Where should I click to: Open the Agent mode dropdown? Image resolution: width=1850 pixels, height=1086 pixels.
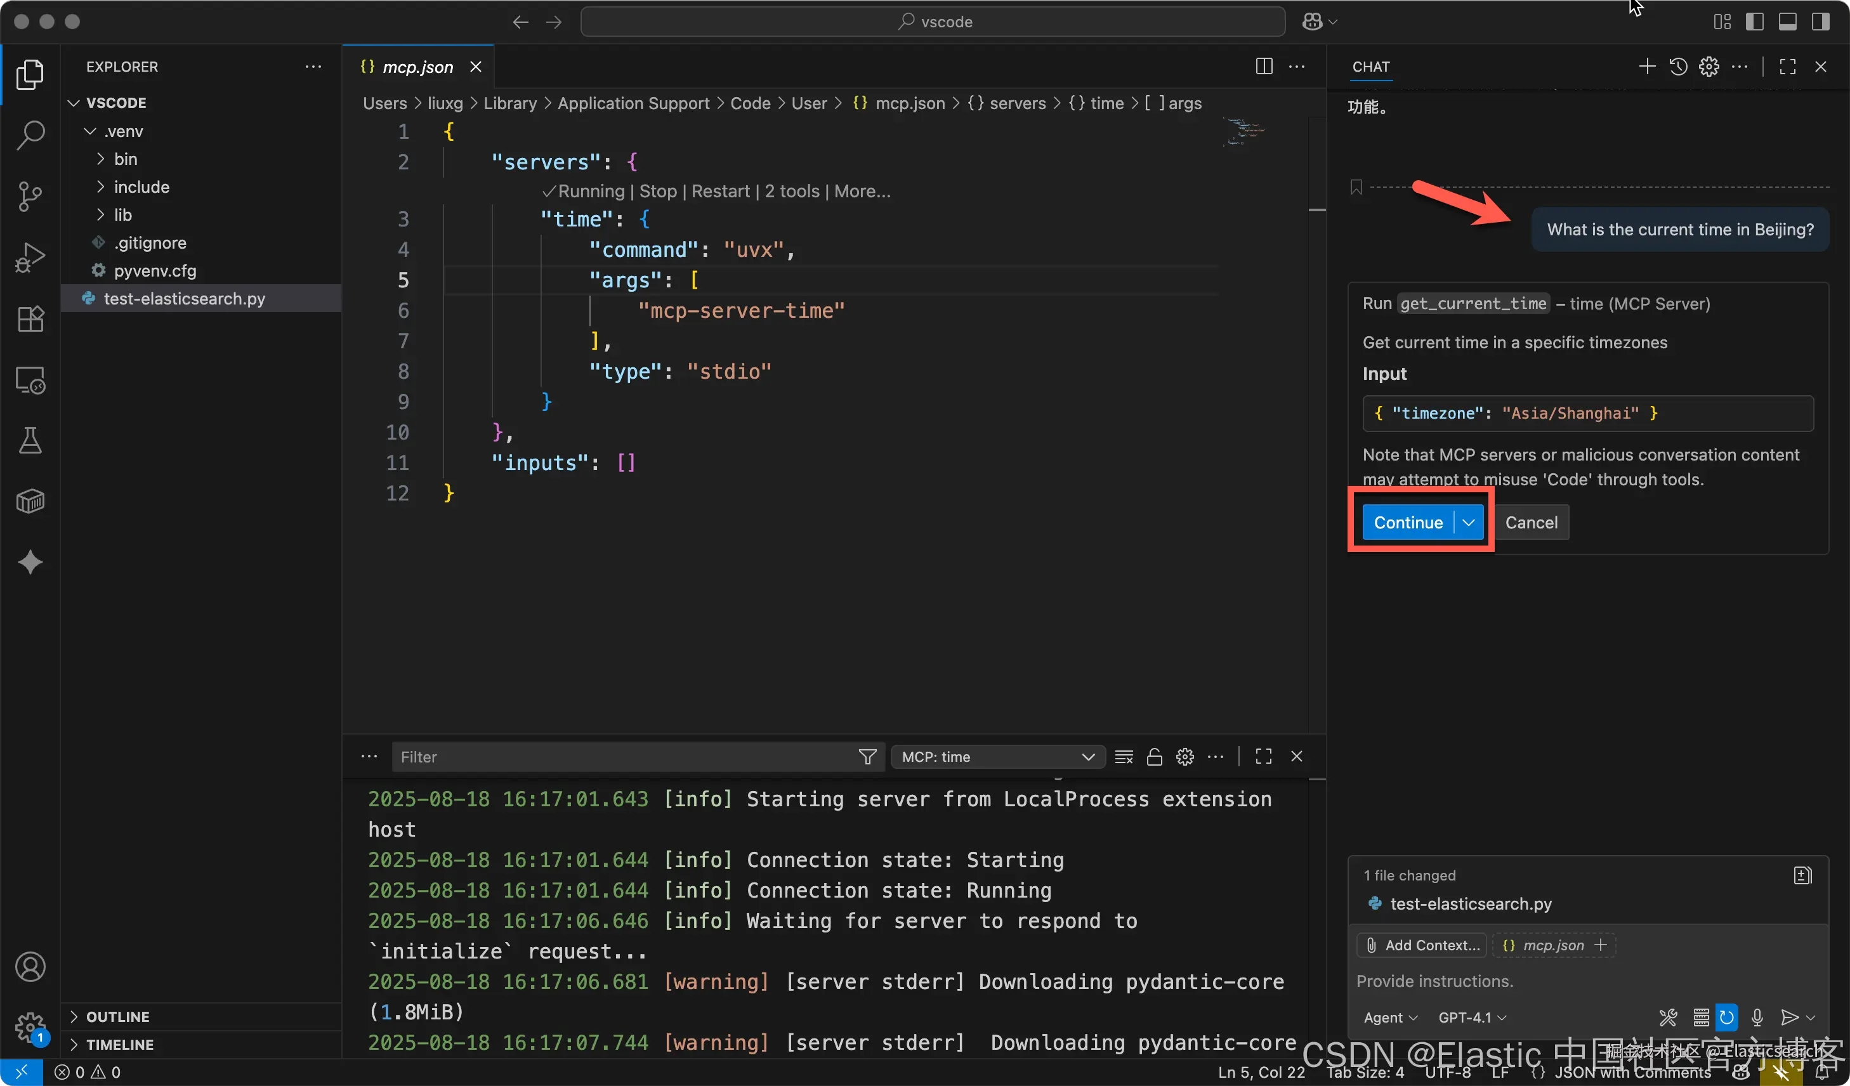(1389, 1017)
